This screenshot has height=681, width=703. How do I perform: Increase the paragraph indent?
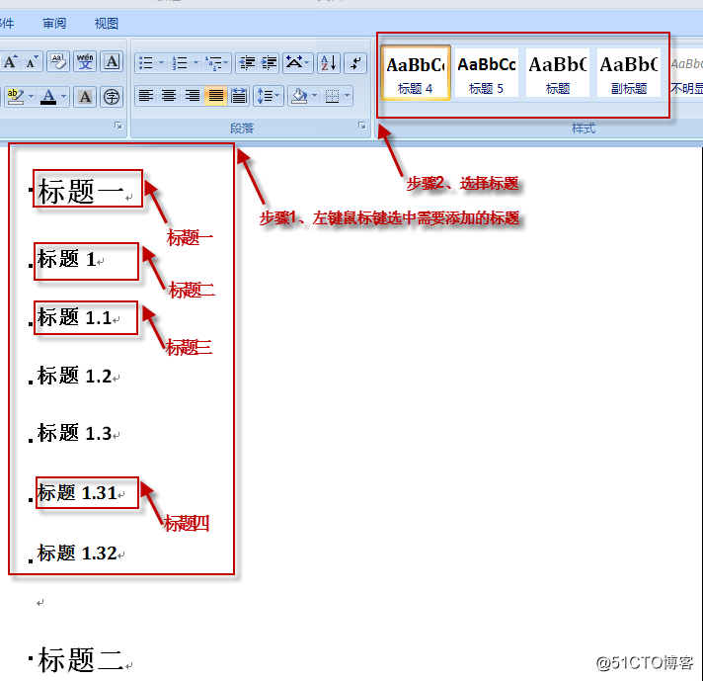(269, 63)
